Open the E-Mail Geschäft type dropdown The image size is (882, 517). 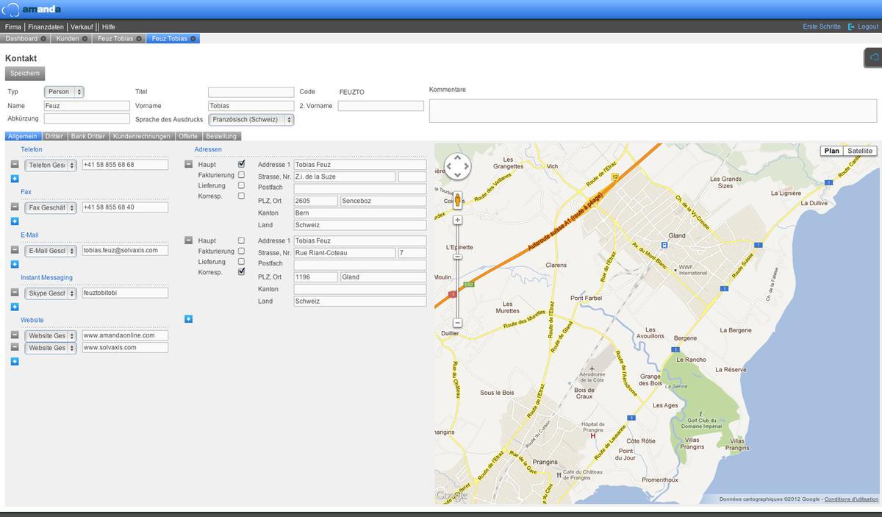click(x=51, y=251)
